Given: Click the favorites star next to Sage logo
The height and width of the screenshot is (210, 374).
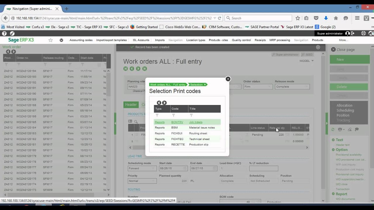Looking at the screenshot, I should [51, 40].
